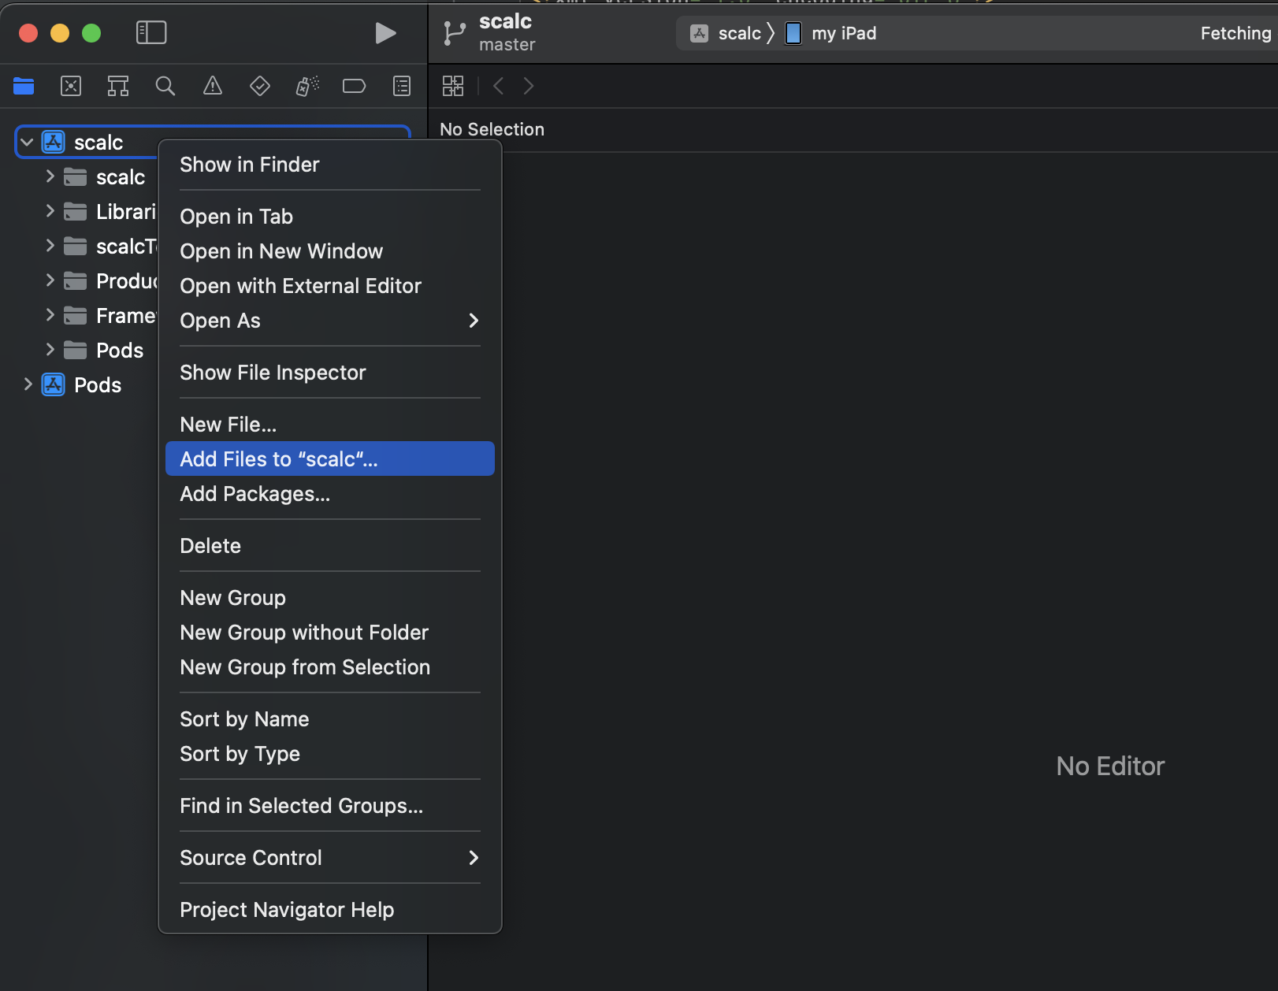Expand the Products folder
The height and width of the screenshot is (991, 1278).
[50, 280]
